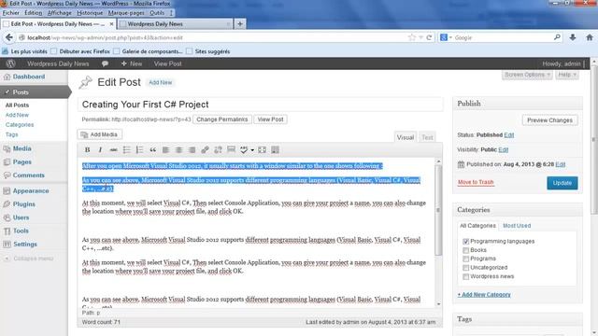This screenshot has height=336, width=598.
Task: Open comments bubble in admin bar
Action: point(105,63)
